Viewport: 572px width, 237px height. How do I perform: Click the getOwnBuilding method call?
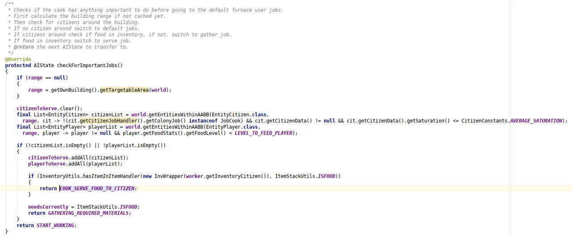coord(71,90)
